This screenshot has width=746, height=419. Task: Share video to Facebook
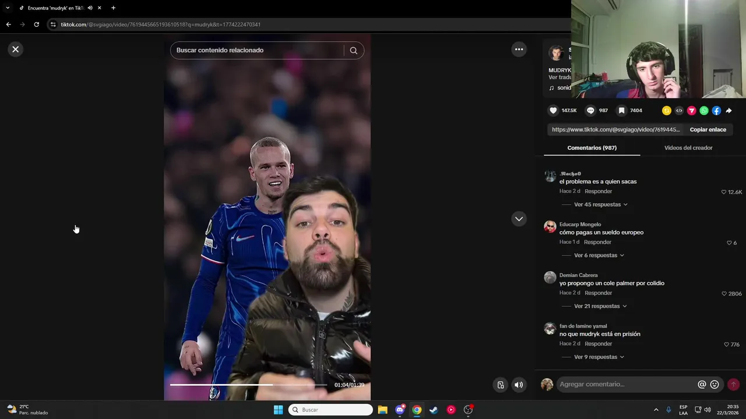(x=716, y=111)
